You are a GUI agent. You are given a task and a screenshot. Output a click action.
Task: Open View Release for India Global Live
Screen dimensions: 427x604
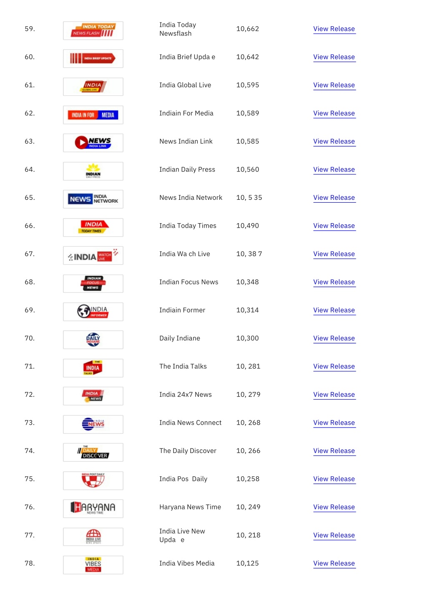coord(334,85)
